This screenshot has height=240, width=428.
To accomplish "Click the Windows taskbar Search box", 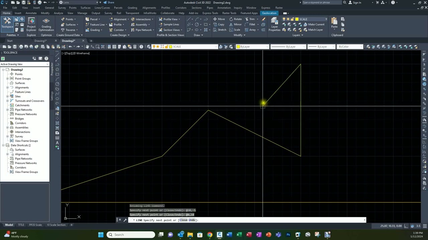I will [x=131, y=235].
